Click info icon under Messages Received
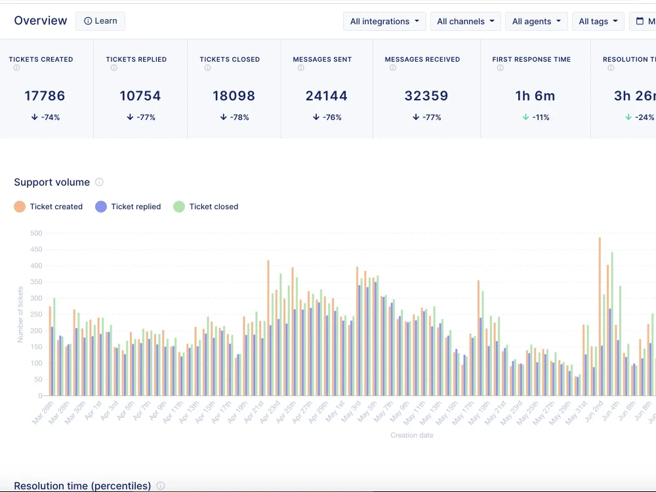This screenshot has width=656, height=492. click(x=393, y=68)
